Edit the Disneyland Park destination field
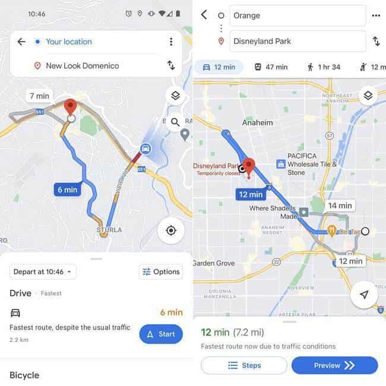 298,41
